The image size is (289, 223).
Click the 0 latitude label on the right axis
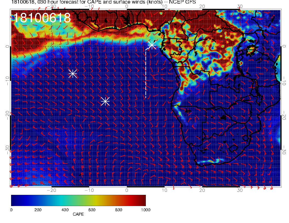click(284, 46)
